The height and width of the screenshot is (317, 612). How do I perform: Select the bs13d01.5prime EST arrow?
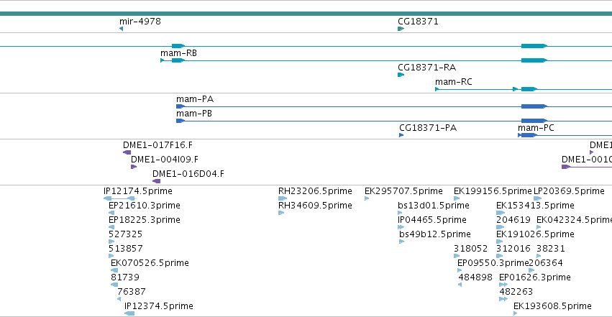click(x=400, y=213)
